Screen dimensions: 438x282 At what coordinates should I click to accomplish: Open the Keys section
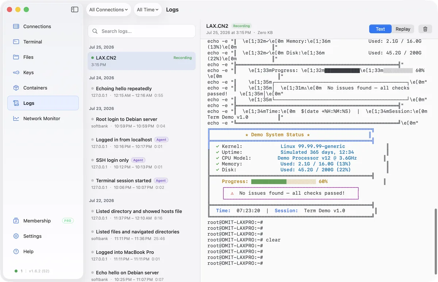(x=43, y=72)
